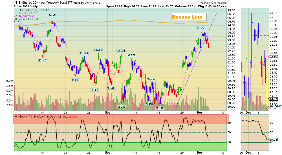Click the 2.5M volume axis label
This screenshot has height=155, width=282.
coord(10,105)
